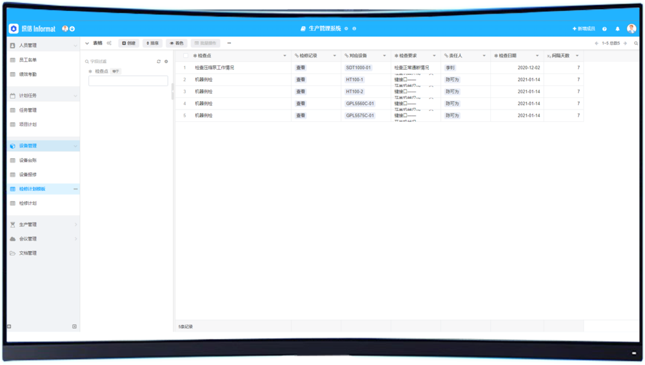
Task: Click the refresh icon in filter panel
Action: [159, 61]
